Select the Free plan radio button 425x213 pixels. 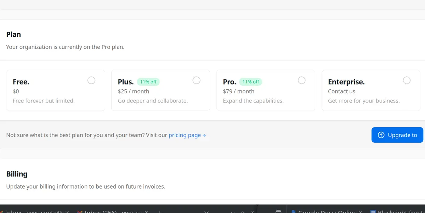click(x=91, y=81)
